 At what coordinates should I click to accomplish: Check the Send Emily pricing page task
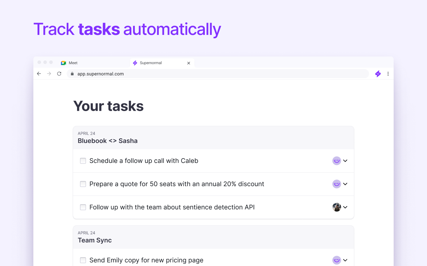[83, 260]
